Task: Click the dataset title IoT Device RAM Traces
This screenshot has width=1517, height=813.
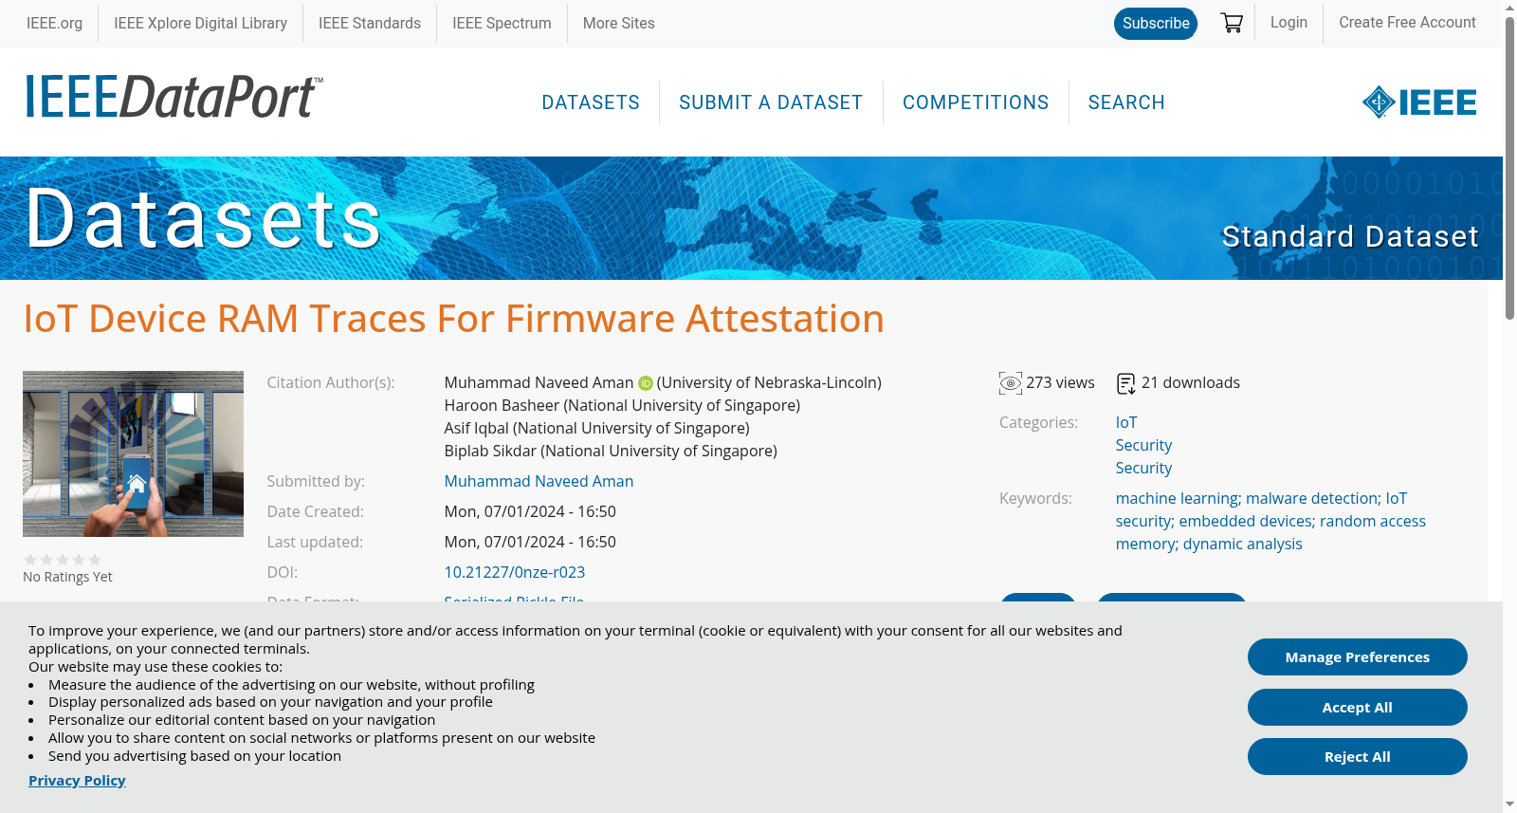Action: (453, 319)
